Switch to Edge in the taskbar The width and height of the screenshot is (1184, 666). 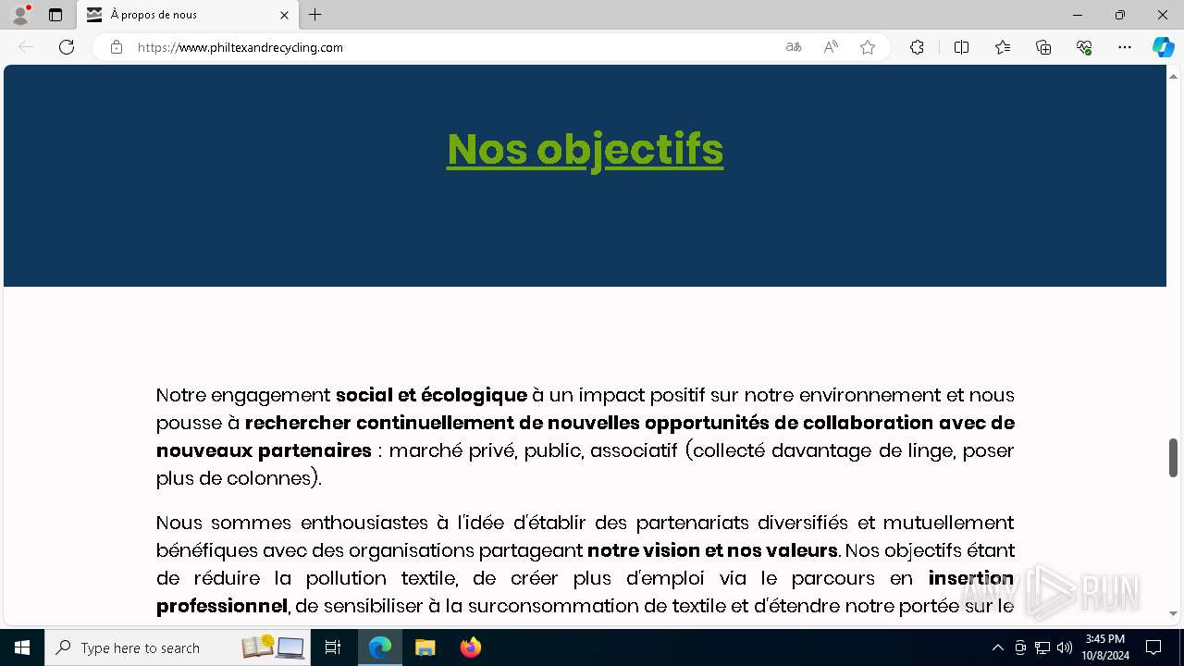[380, 647]
